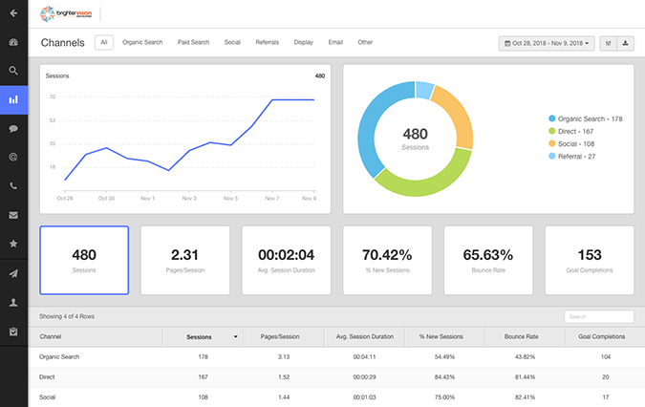This screenshot has height=407, width=645.
Task: Click the Organic Search table row name
Action: click(x=59, y=357)
